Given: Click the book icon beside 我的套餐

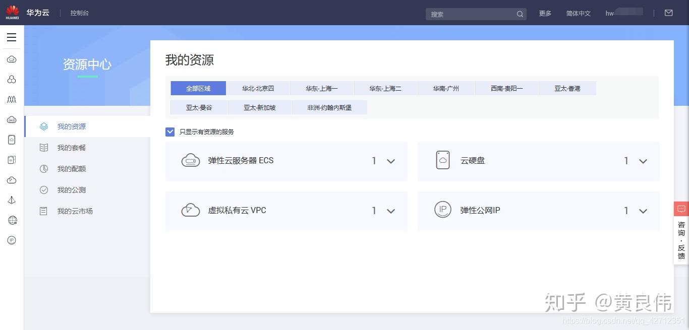Looking at the screenshot, I should click(x=44, y=148).
